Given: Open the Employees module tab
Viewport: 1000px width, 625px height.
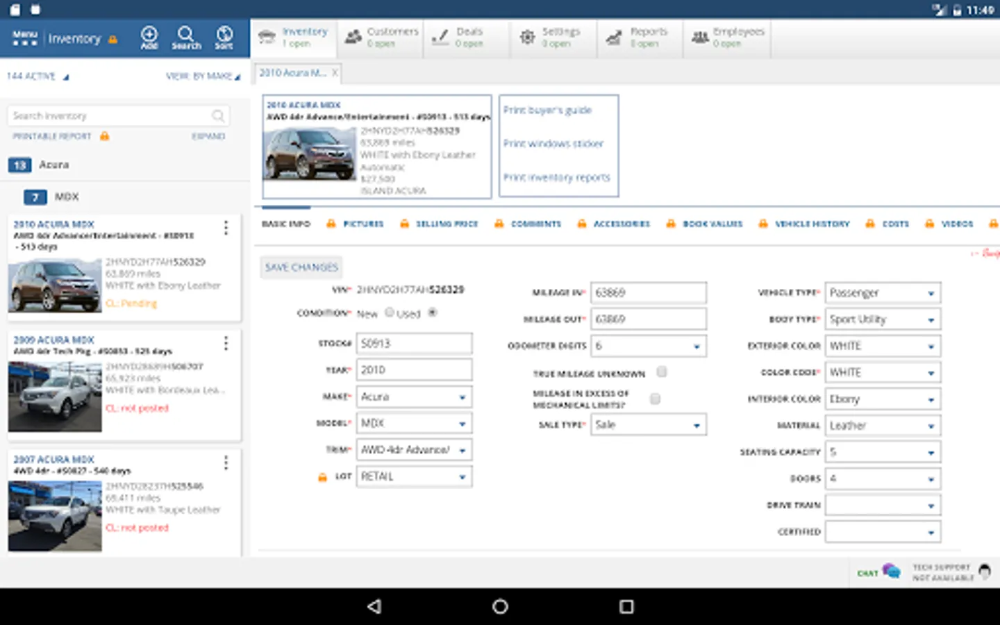Looking at the screenshot, I should [727, 37].
